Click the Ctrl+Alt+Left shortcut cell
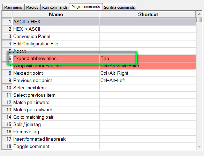Image resolution: width=204 pixels, height=156 pixels. coord(148,81)
